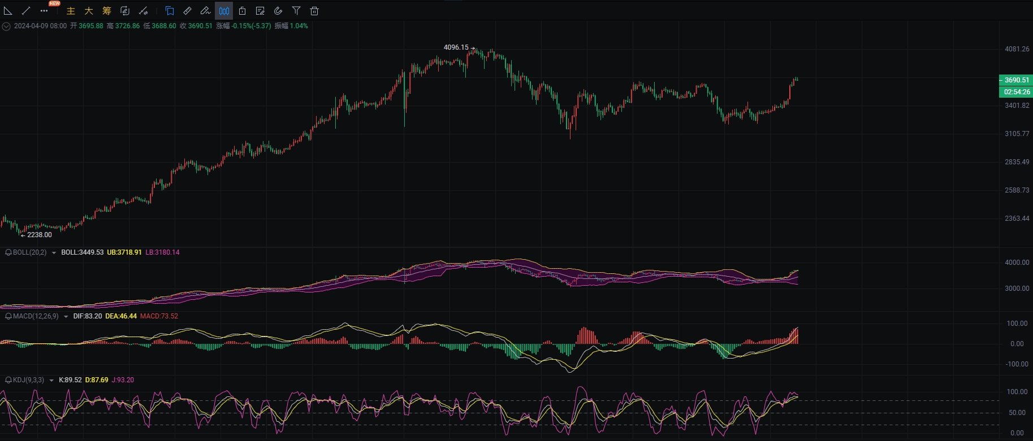Open more drawing tools (three dots)
This screenshot has width=1033, height=441.
tap(44, 11)
